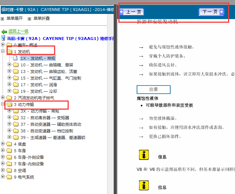Click the green back arrow icon
The image size is (235, 194).
[x=4, y=32]
